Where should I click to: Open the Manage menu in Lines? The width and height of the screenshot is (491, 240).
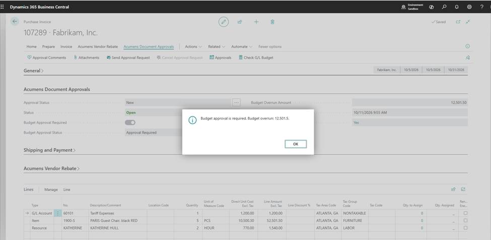(x=51, y=189)
